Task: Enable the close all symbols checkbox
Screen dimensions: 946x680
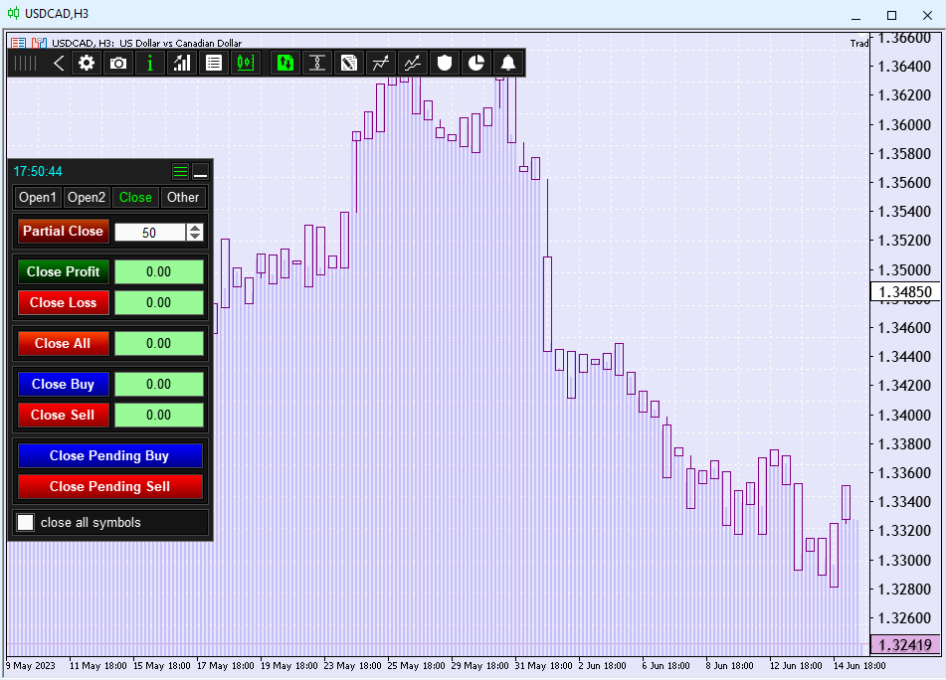Action: coord(25,522)
